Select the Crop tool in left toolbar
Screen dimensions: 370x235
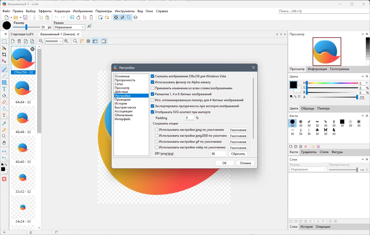4,54
